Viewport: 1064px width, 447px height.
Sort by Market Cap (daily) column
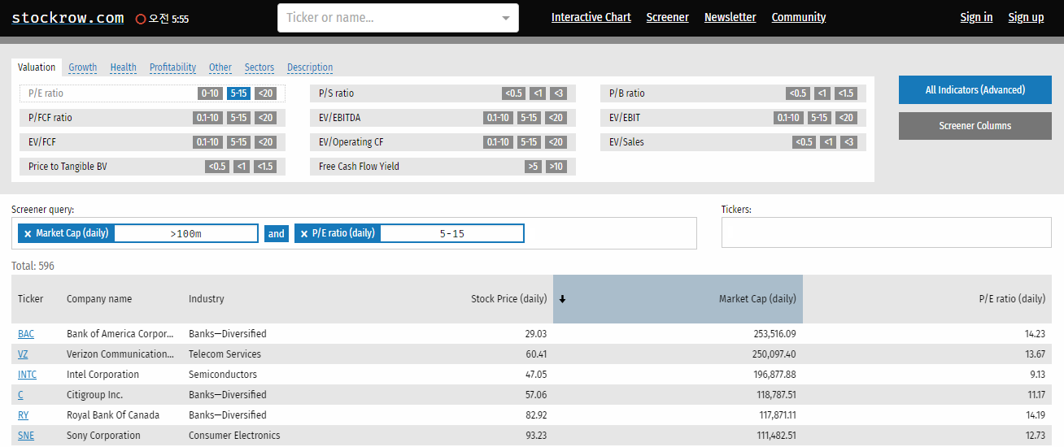678,299
